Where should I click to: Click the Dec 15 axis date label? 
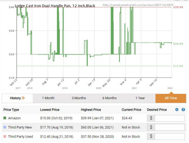pyautogui.click(x=91, y=82)
